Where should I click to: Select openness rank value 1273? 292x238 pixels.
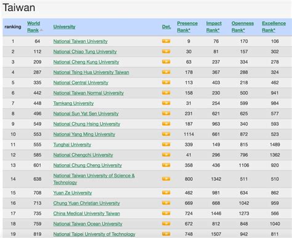click(244, 213)
